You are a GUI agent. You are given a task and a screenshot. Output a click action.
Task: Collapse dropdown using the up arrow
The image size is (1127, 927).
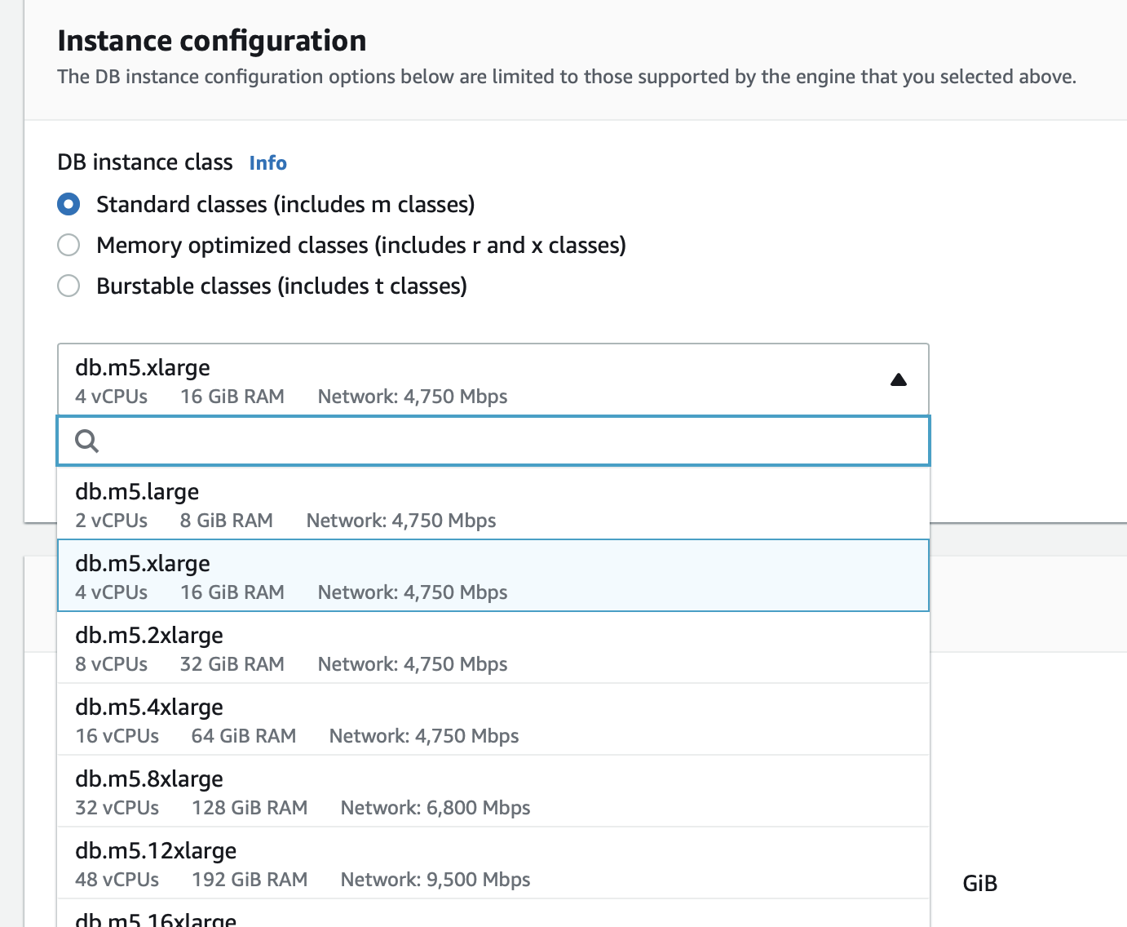(x=898, y=380)
